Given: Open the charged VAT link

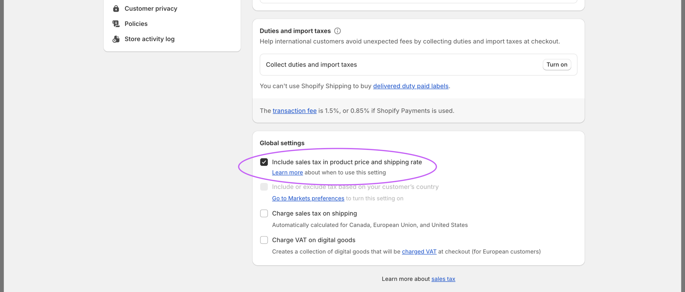Looking at the screenshot, I should point(419,252).
